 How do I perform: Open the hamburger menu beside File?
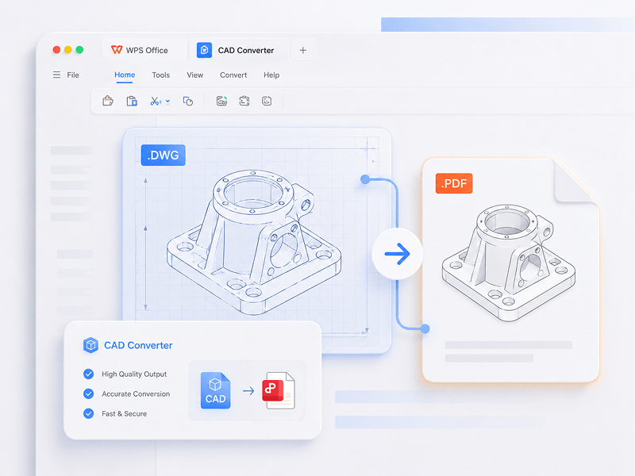(x=56, y=75)
